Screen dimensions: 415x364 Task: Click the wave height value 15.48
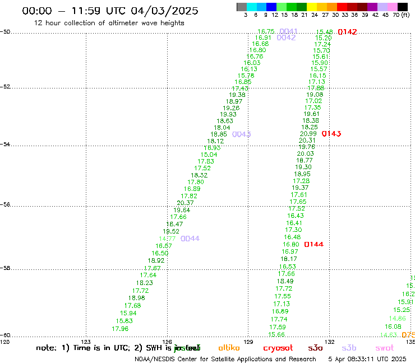click(325, 32)
